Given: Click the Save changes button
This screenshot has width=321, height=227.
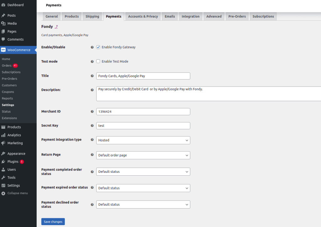Looking at the screenshot, I should coord(53,222).
